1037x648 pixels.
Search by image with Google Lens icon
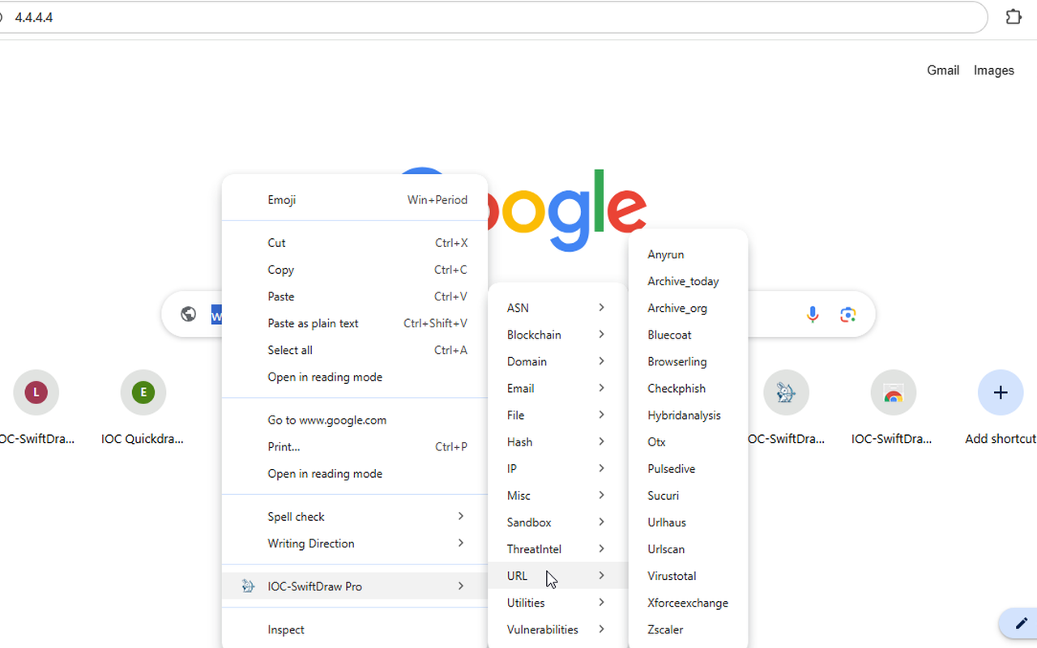pos(848,314)
